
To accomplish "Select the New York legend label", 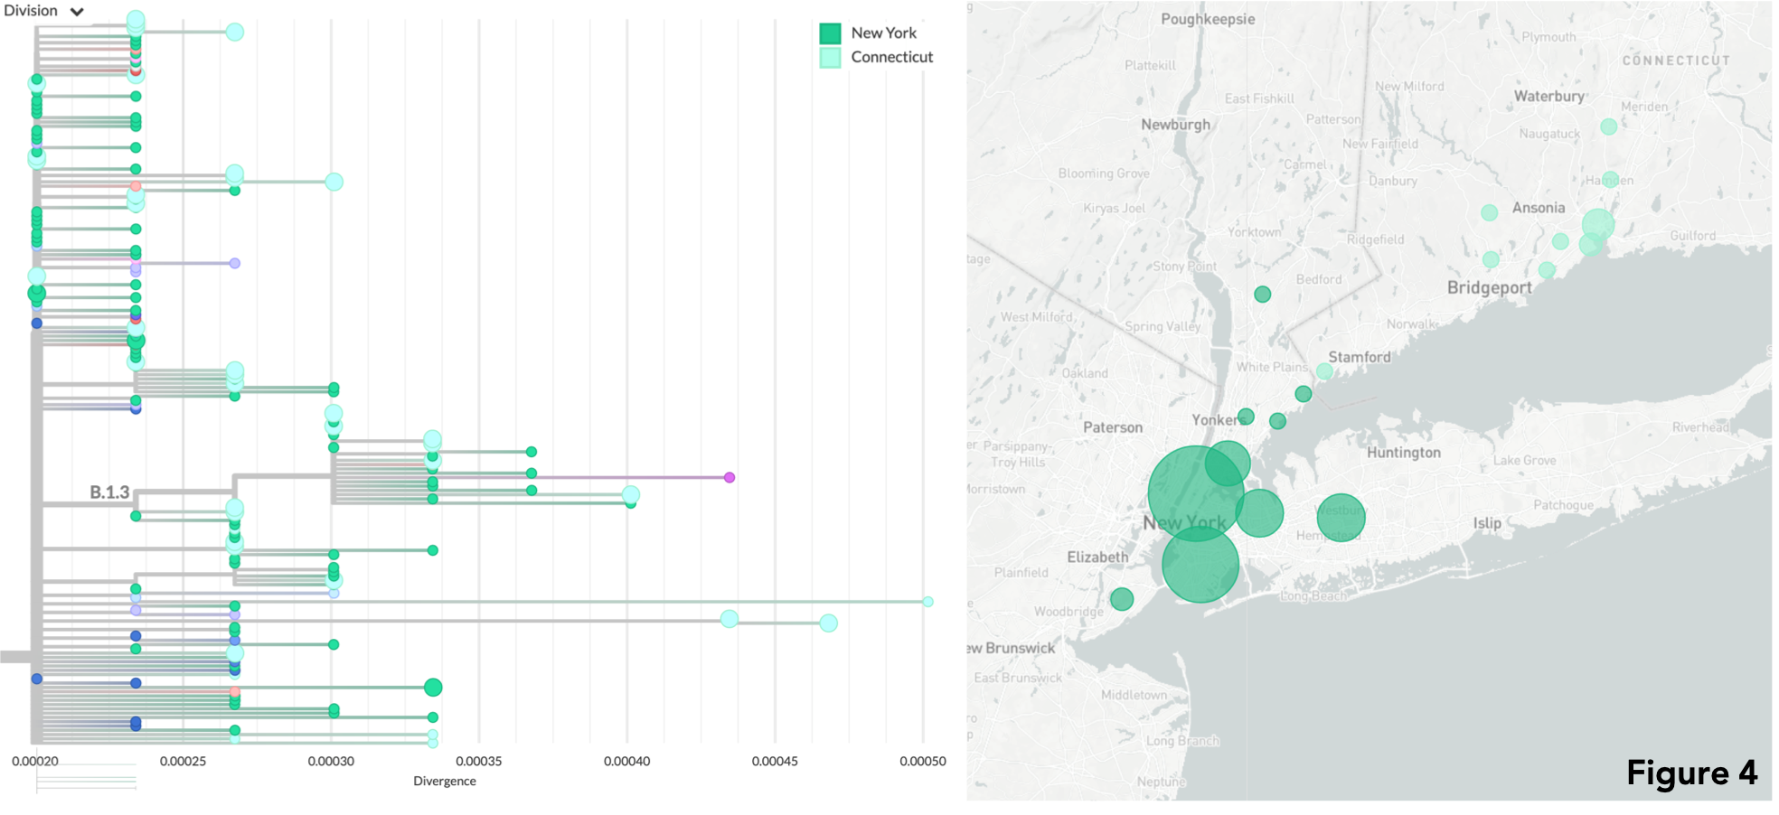I will click(x=883, y=33).
